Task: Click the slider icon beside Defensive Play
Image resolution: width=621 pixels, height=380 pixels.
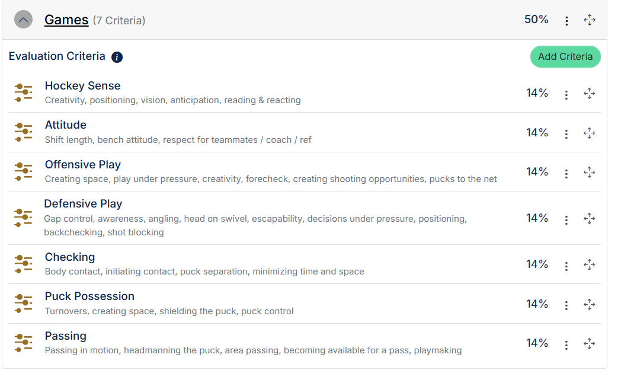Action: click(x=23, y=218)
